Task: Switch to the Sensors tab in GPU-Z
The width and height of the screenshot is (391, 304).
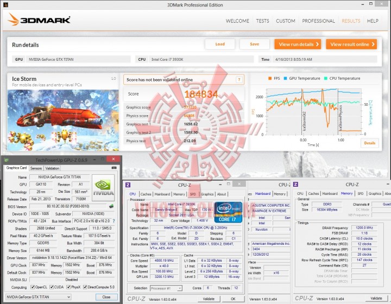Action: [x=36, y=168]
